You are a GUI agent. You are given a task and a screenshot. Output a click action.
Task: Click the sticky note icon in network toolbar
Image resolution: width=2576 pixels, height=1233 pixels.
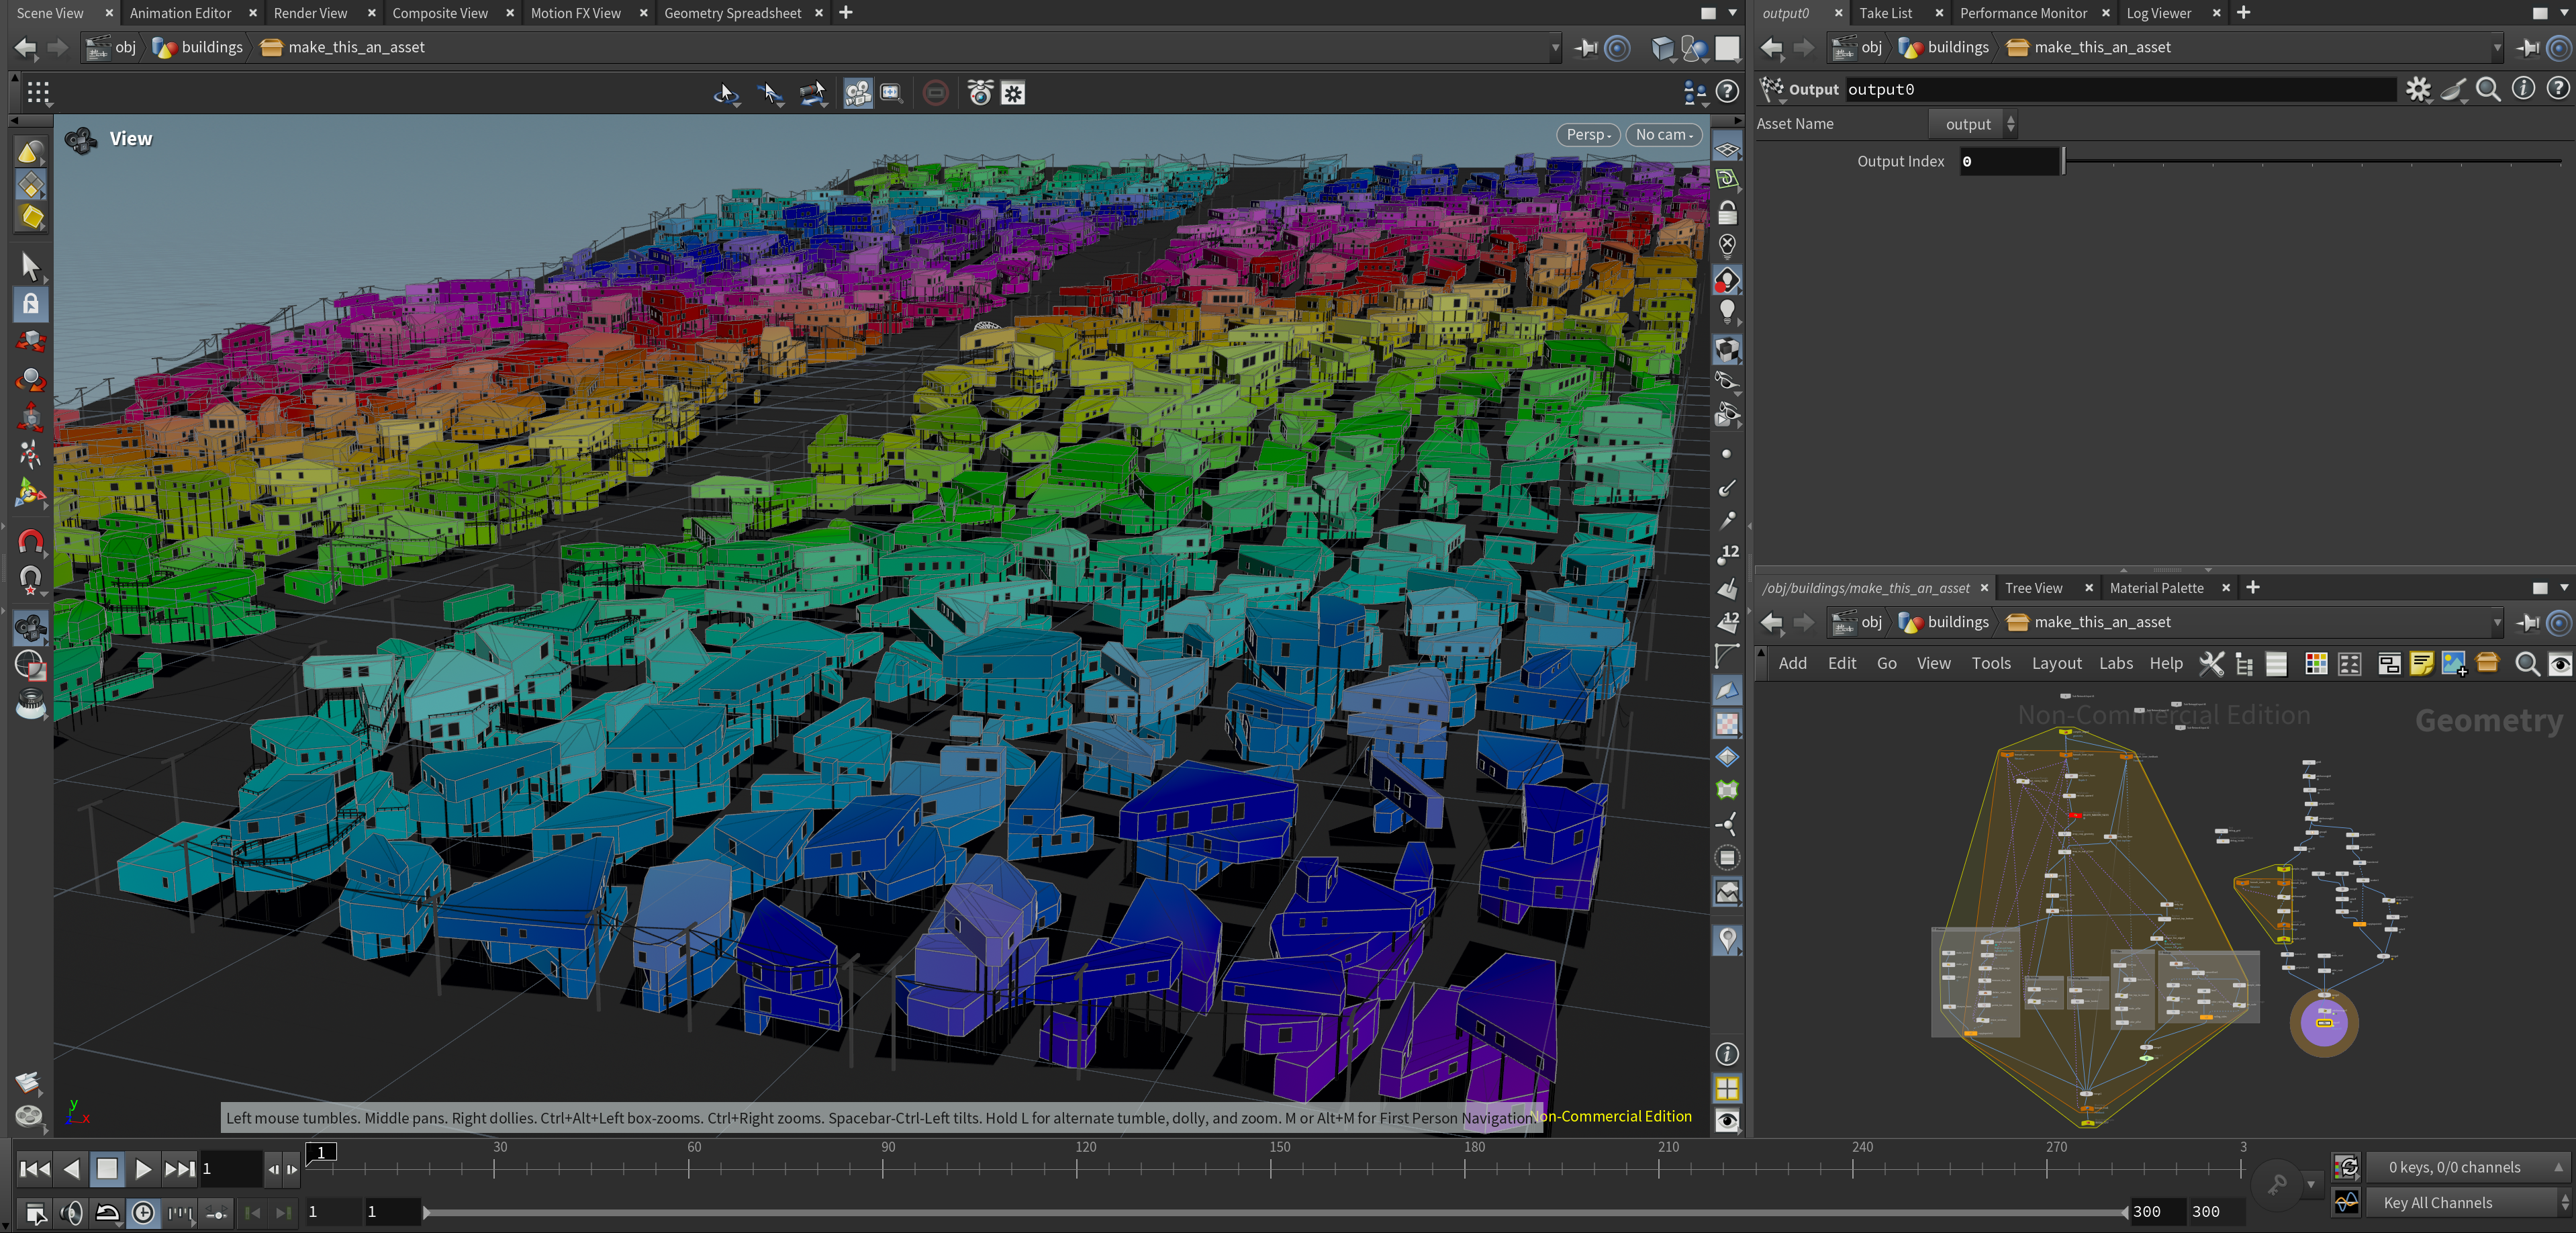pyautogui.click(x=2421, y=664)
